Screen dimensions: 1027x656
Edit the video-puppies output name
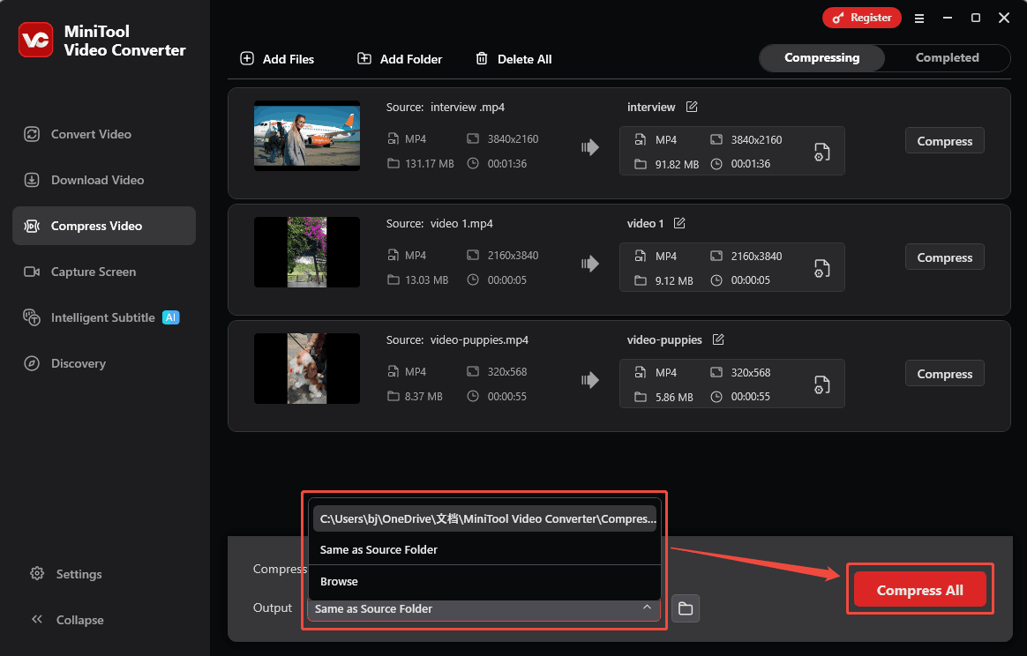pyautogui.click(x=718, y=339)
